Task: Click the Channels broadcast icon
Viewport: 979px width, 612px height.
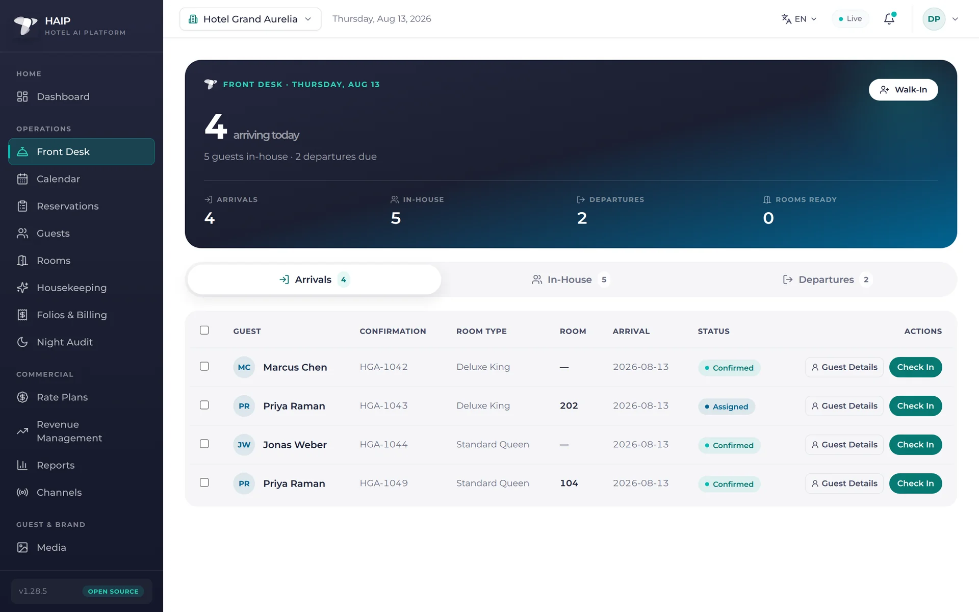Action: 22,493
